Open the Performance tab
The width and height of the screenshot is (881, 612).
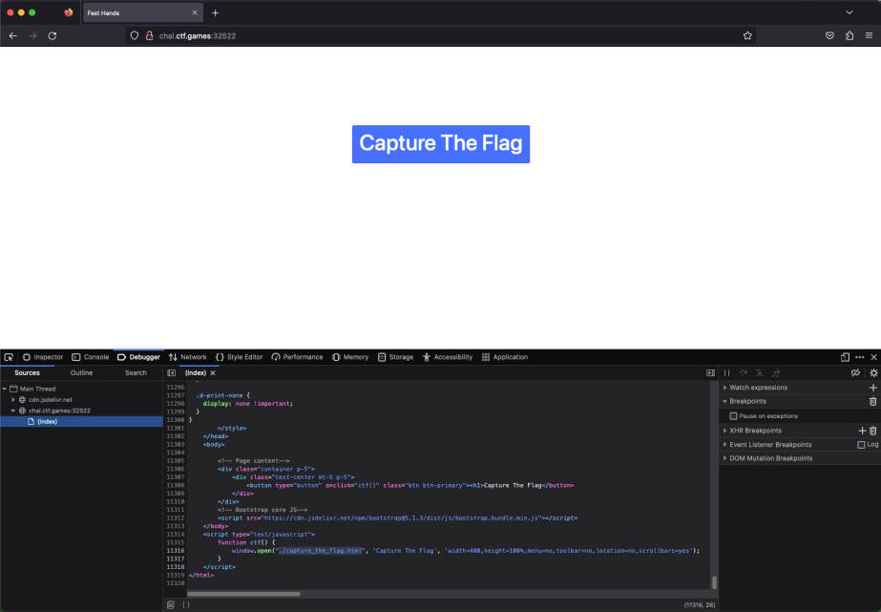(x=297, y=357)
